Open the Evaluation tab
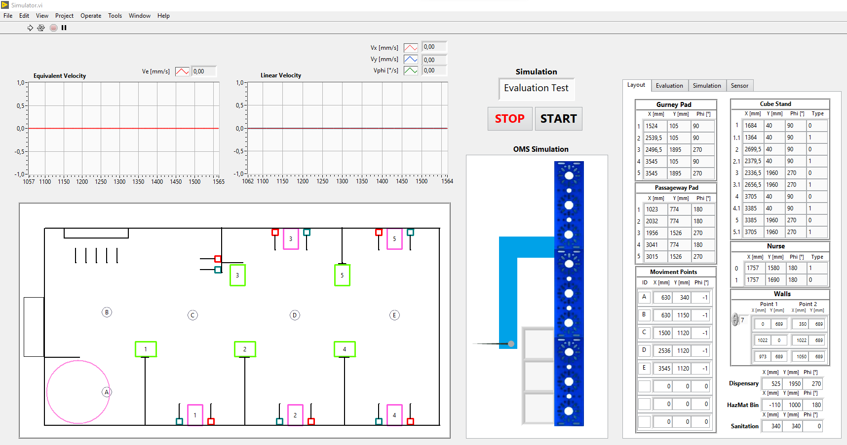This screenshot has width=847, height=445. 669,85
